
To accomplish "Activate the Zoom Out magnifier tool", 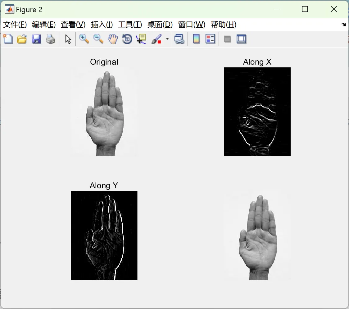I will [x=98, y=39].
